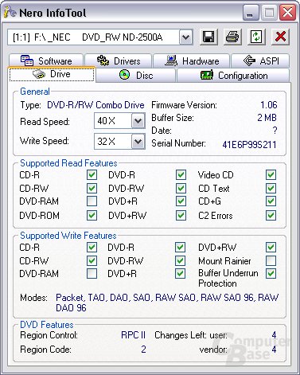This screenshot has height=375, width=300.
Task: Open the Hardware tab
Action: tap(192, 61)
